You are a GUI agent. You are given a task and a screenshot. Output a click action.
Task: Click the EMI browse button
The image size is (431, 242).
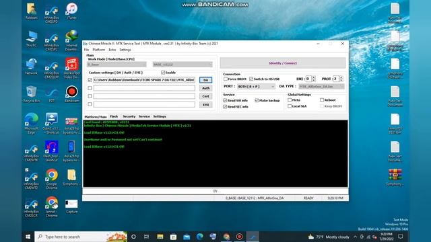coord(205,105)
